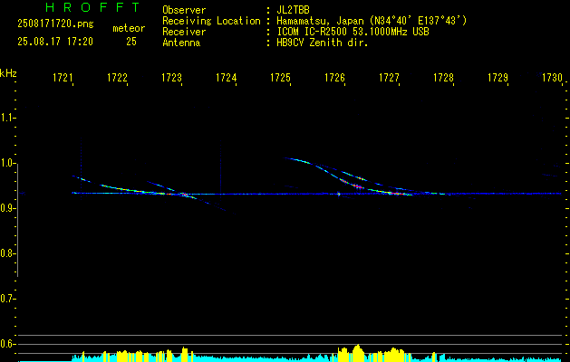Click the 1722 time marker
Screen dimensions: 570x362
click(117, 78)
